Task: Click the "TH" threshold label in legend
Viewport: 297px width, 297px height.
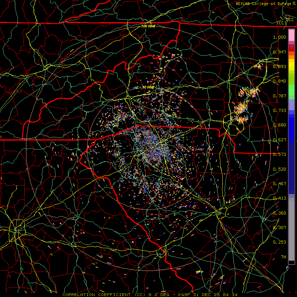Action: 283,257
